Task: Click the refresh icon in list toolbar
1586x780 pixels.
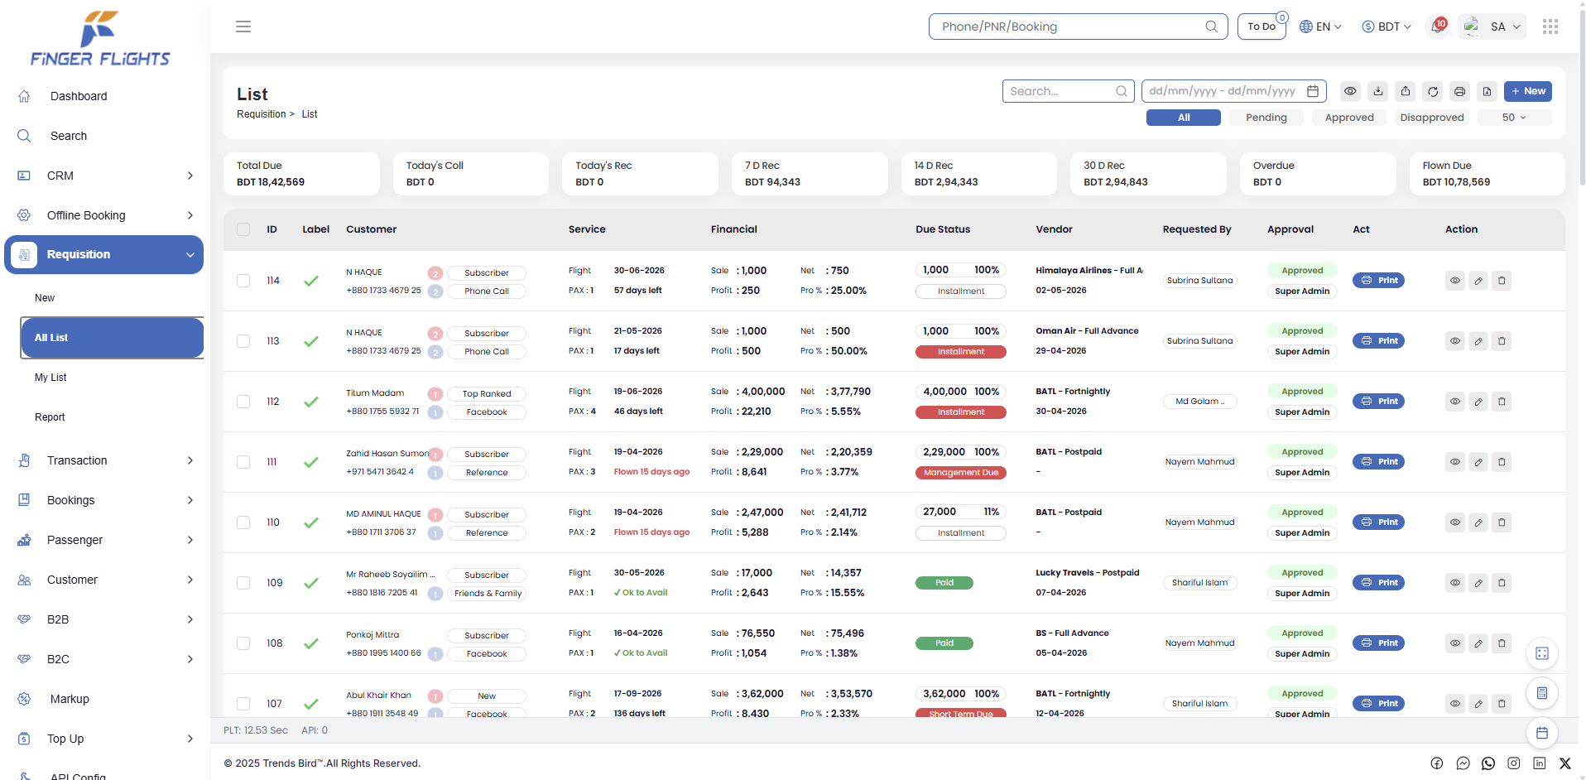Action: 1433,91
